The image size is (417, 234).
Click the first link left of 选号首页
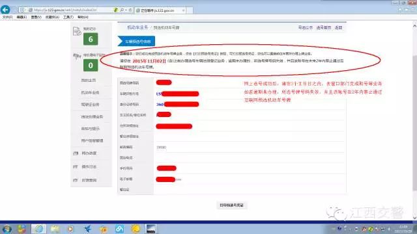coord(306,27)
